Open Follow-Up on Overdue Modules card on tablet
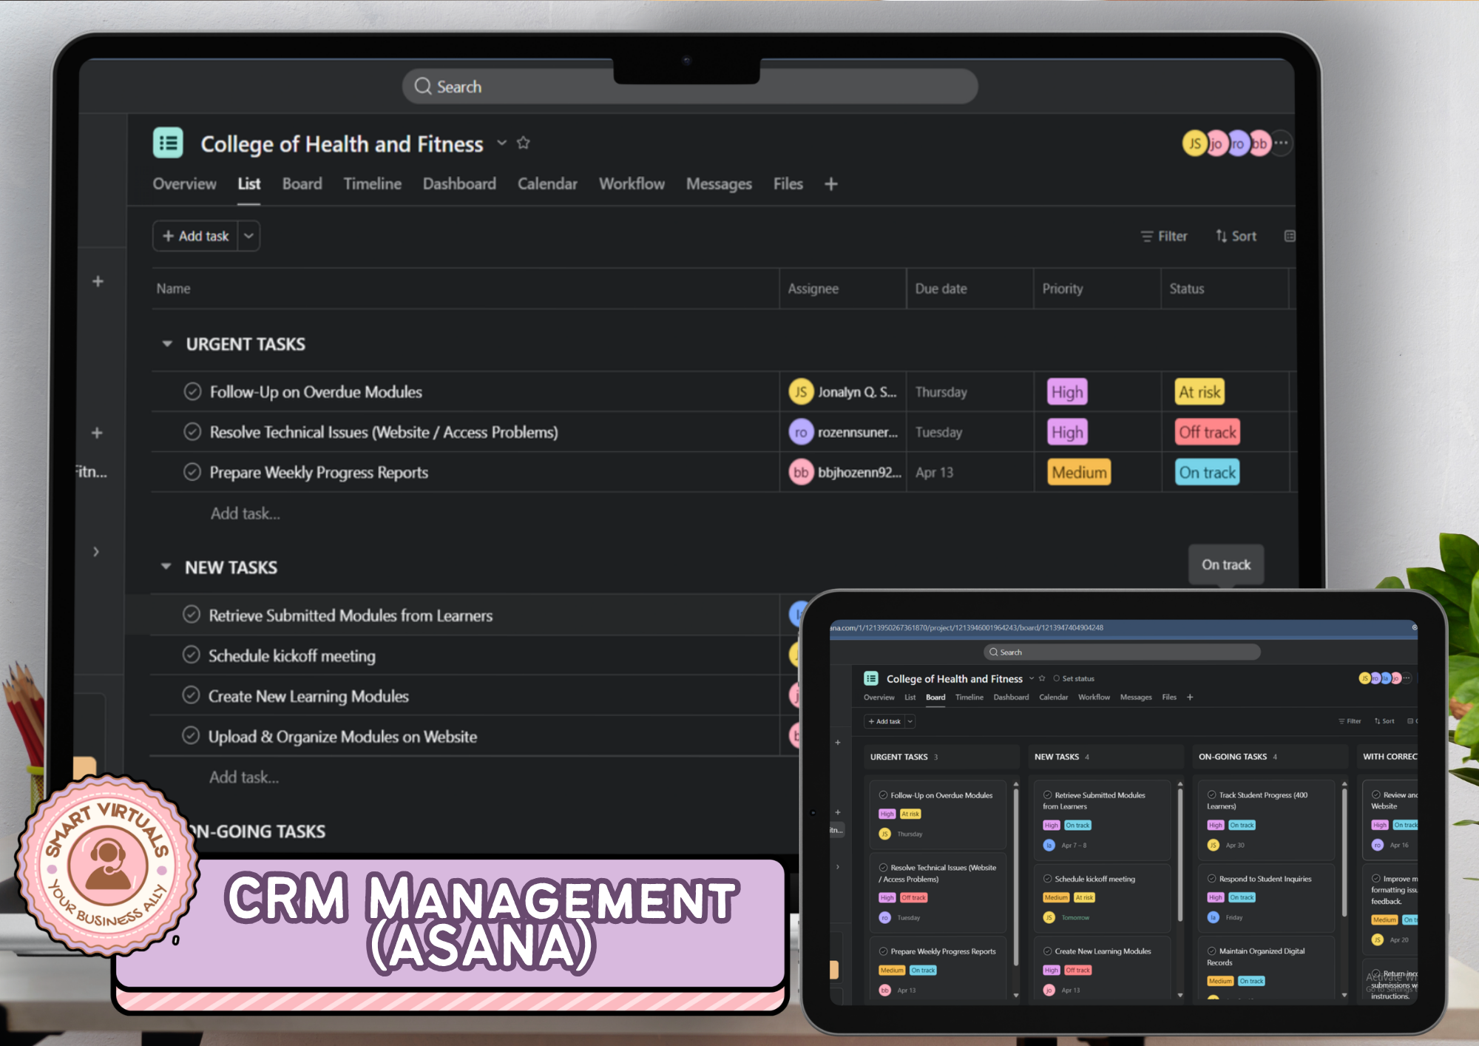1479x1046 pixels. pyautogui.click(x=938, y=814)
